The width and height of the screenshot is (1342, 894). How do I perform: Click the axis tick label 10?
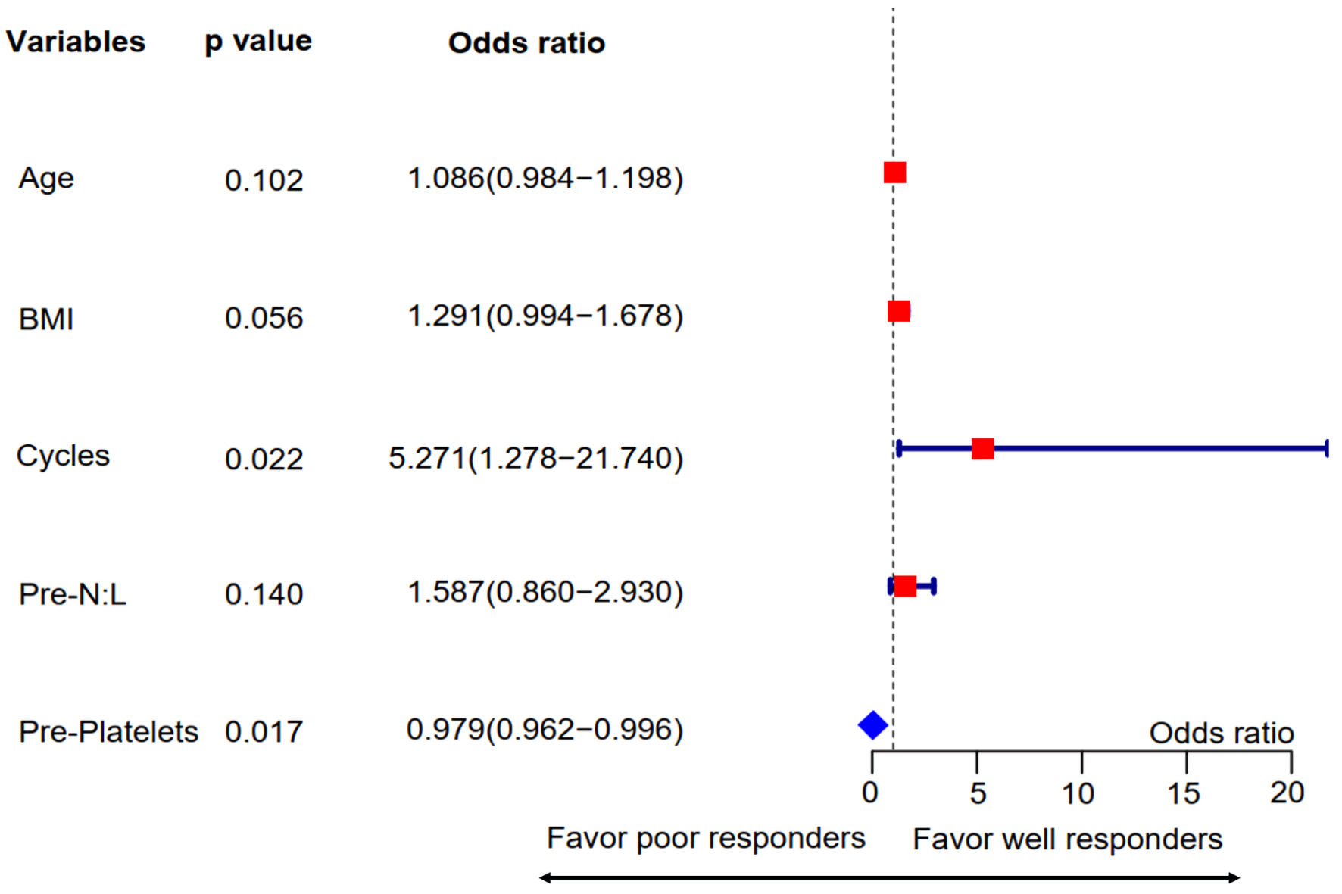pyautogui.click(x=1078, y=793)
